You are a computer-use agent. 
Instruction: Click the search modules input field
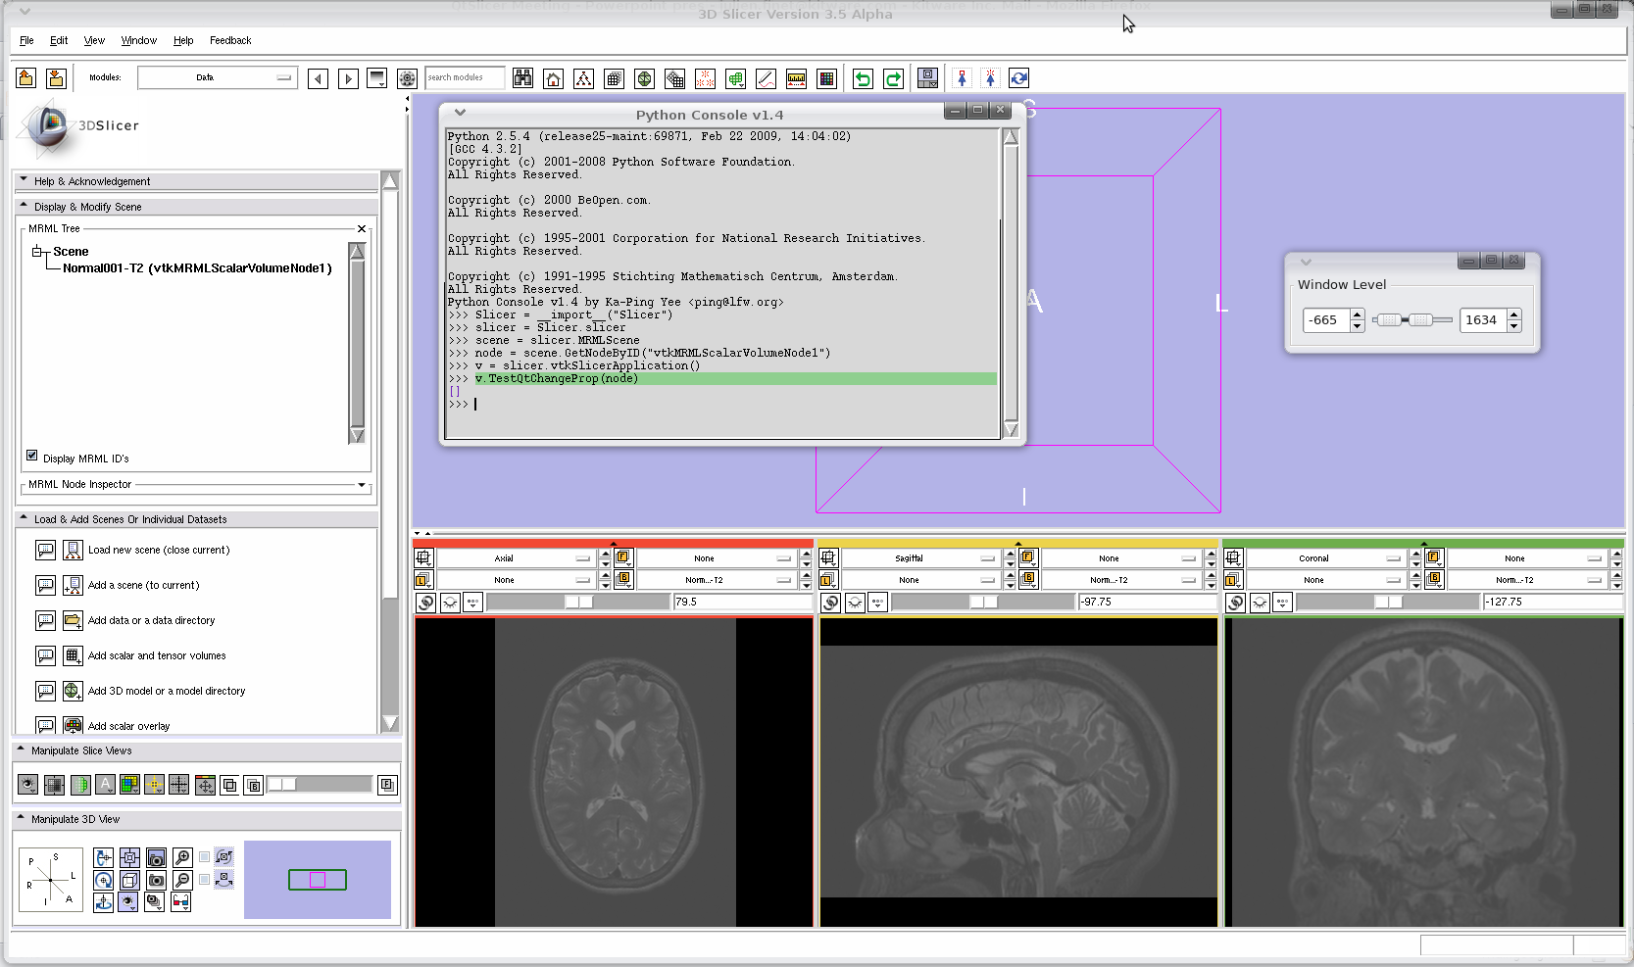(464, 77)
